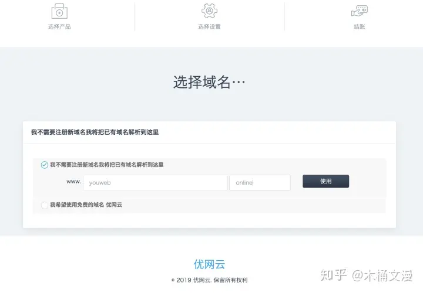Viewport: 423px width, 293px height.
Task: Select the 我希望使用免费的域名 radio option
Action: click(45, 205)
